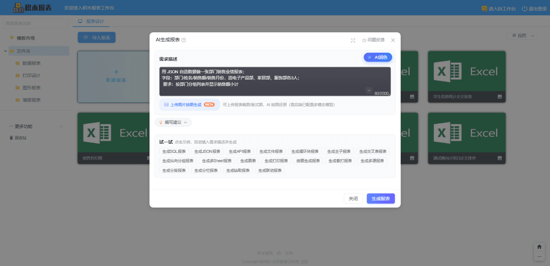
Task: Choose the 生成SQL报表 example
Action: click(174, 151)
